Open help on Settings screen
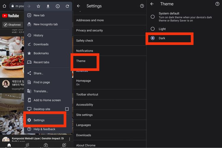 tap(142, 6)
